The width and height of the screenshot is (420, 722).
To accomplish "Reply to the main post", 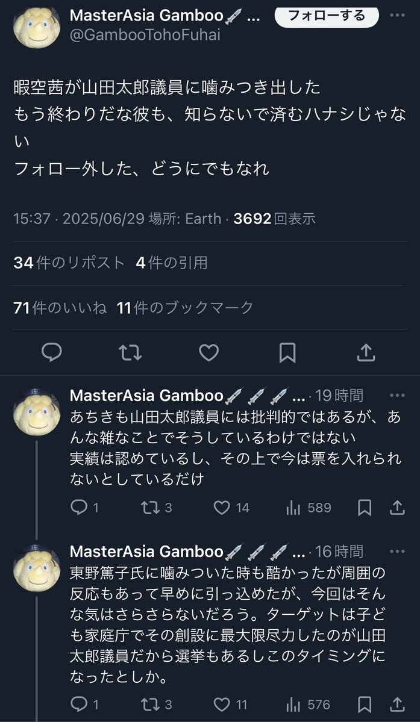I will coord(52,353).
